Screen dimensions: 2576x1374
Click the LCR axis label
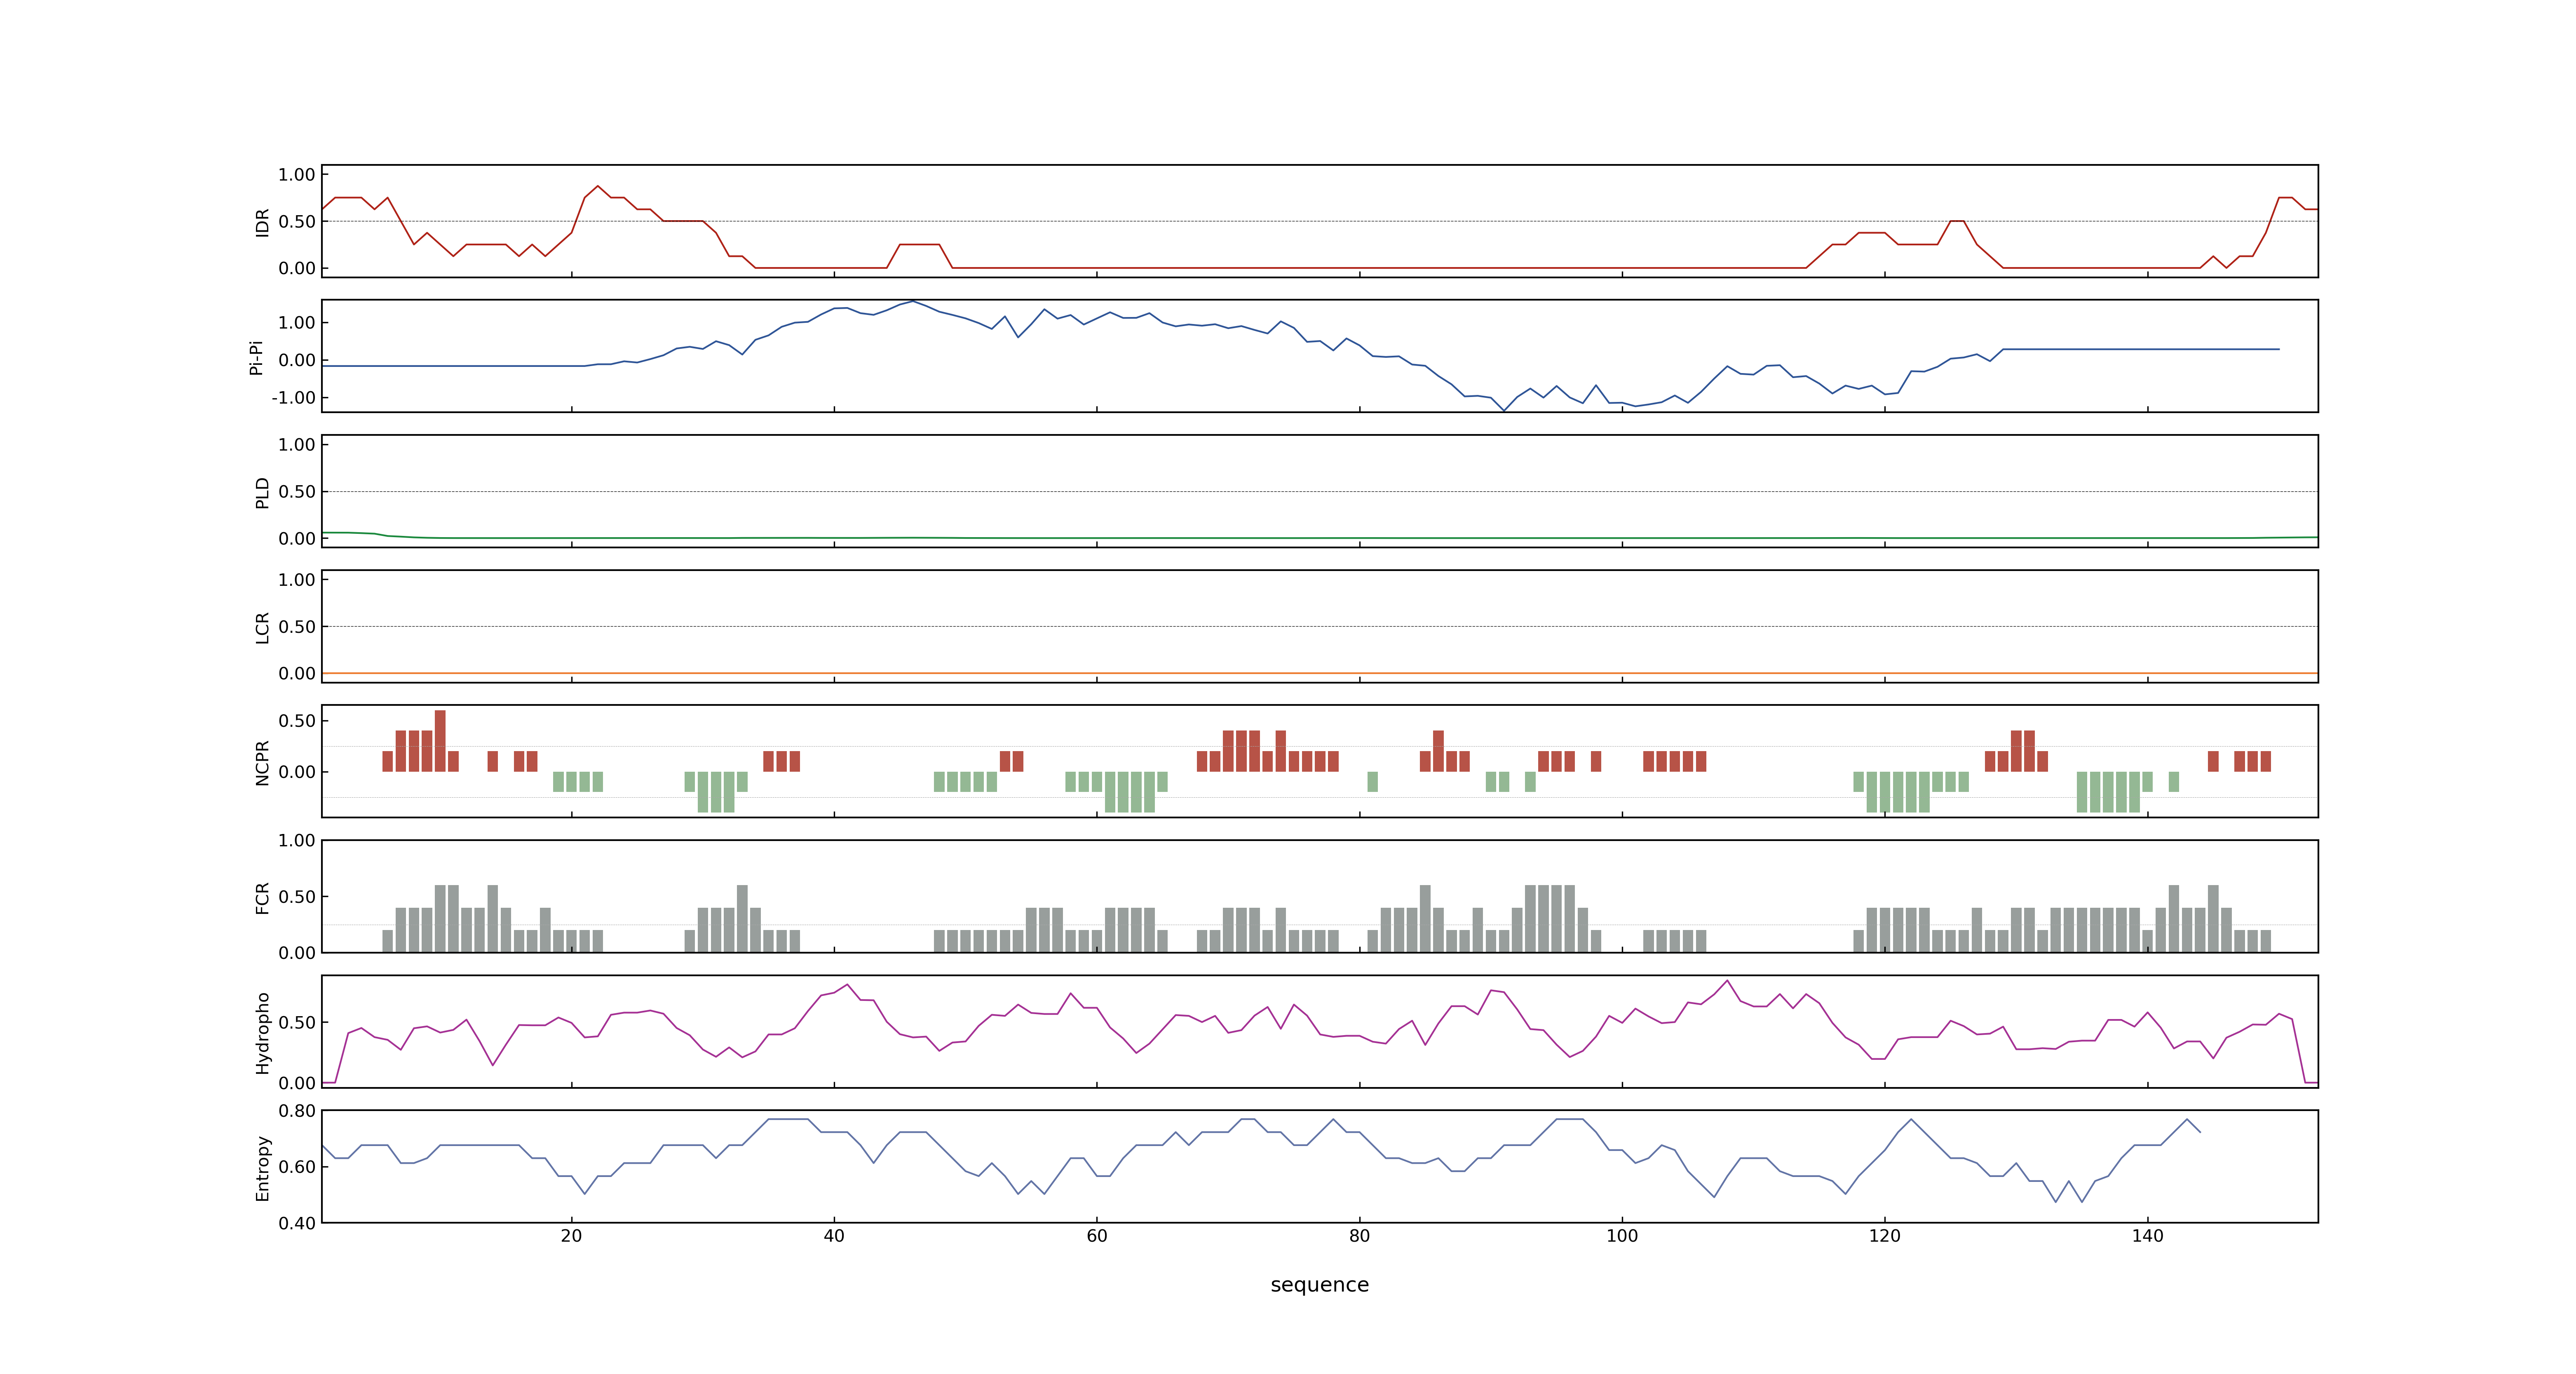[262, 627]
